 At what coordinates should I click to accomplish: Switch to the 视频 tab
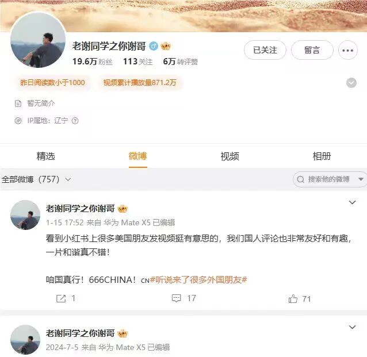tap(230, 156)
